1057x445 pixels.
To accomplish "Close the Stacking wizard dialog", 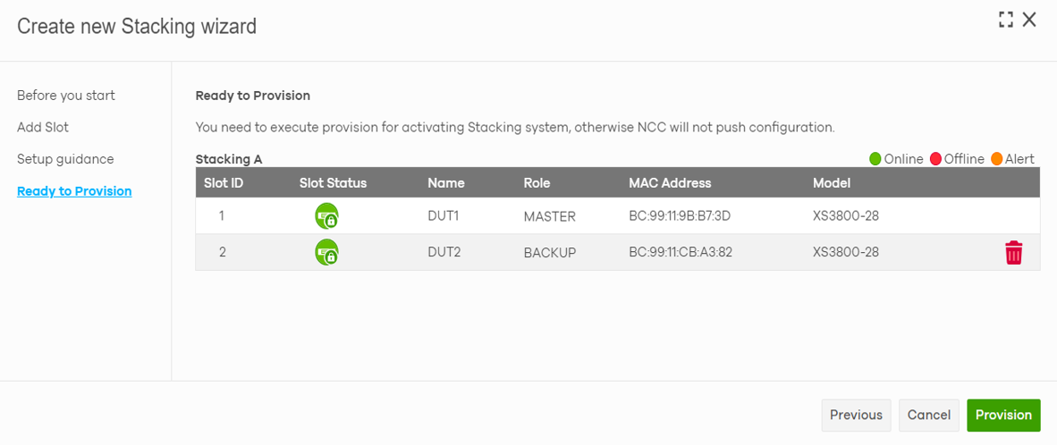I will [1030, 21].
